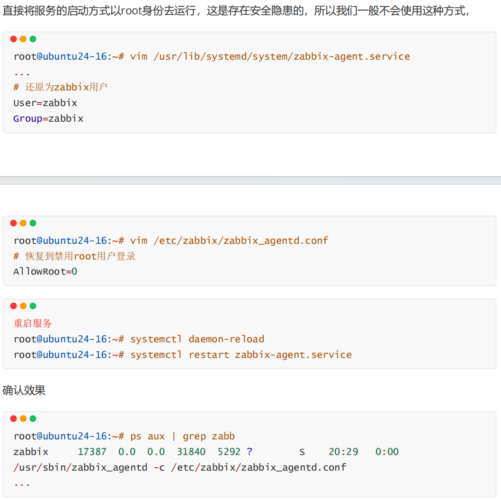Select the 'ps aux | grep zabb' command

coord(124,436)
